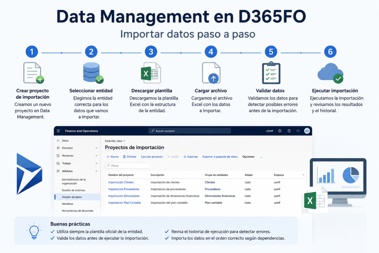Click the Validar action

[173, 157]
